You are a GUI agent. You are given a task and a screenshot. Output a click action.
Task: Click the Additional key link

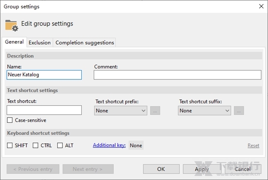(109, 146)
